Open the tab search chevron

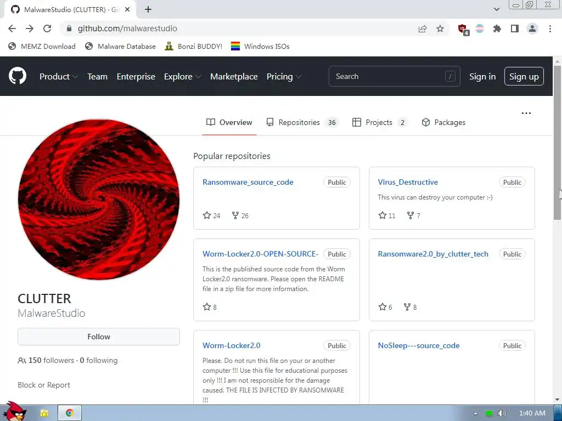(x=496, y=9)
